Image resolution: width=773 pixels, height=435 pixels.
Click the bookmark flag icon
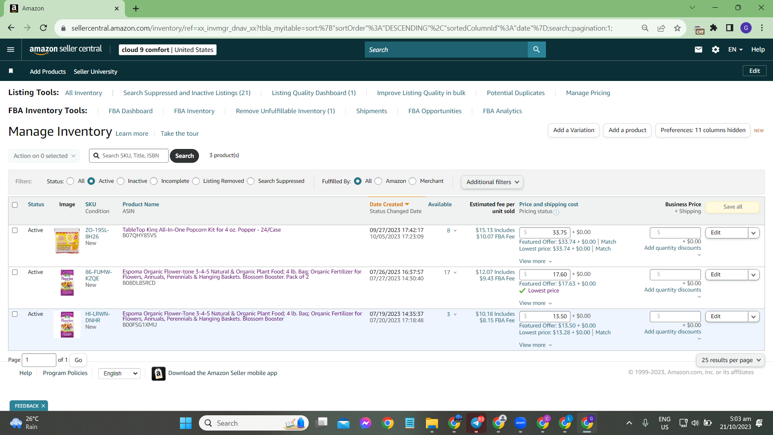11,71
